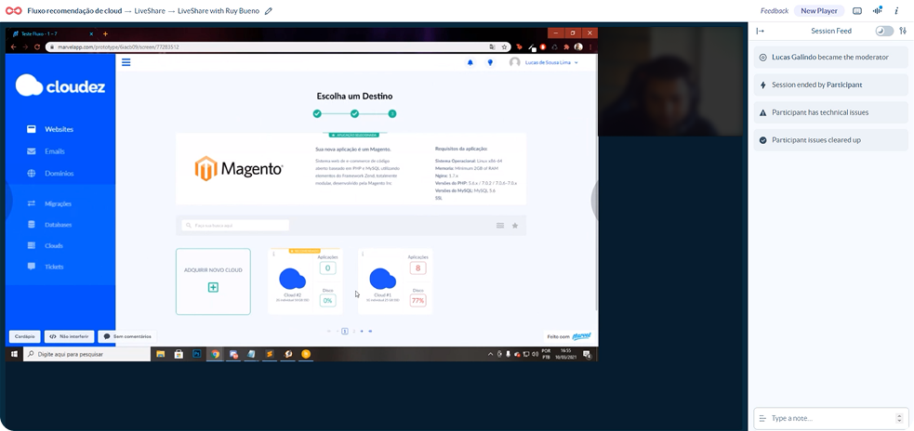
Task: Open the session info icon
Action: click(896, 10)
